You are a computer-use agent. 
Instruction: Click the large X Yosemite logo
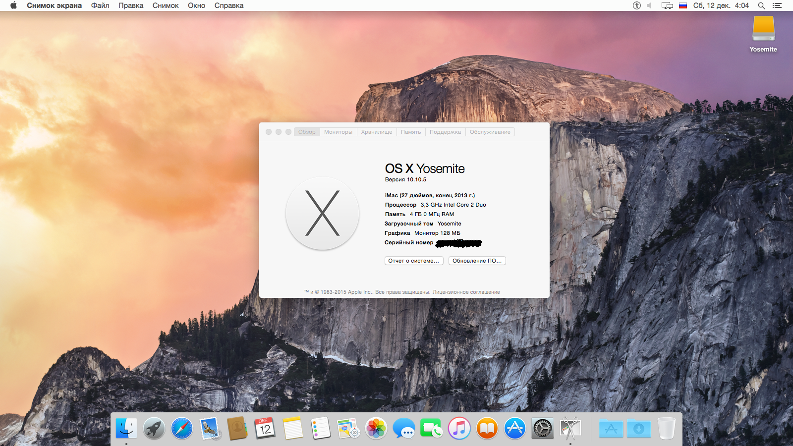coord(323,213)
